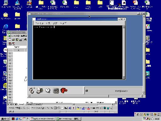Click the Save icon in Excel toolbar
This screenshot has height=121, width=161.
[x=17, y=40]
